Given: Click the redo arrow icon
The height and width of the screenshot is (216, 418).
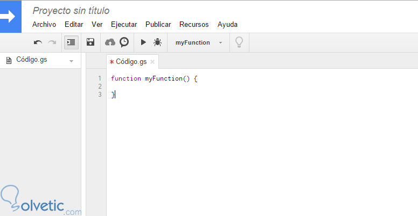Looking at the screenshot, I should point(52,42).
